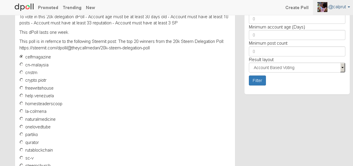Image resolution: width=353 pixels, height=166 pixels.
Task: Open the dpoll logo home link
Action: click(x=24, y=7)
